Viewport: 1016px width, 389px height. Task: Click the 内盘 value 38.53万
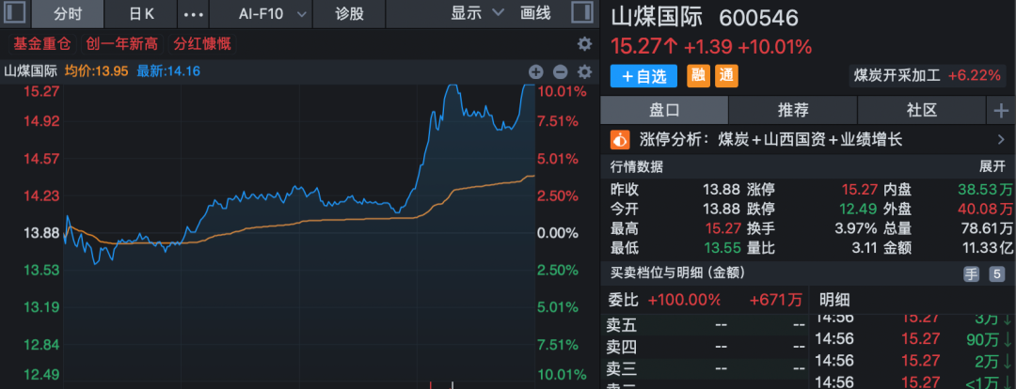click(x=986, y=190)
